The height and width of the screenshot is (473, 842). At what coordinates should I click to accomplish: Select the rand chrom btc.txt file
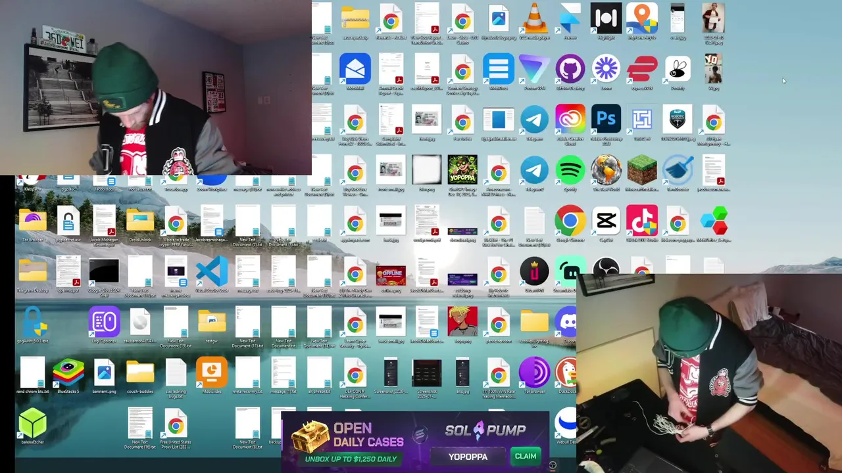coord(33,372)
